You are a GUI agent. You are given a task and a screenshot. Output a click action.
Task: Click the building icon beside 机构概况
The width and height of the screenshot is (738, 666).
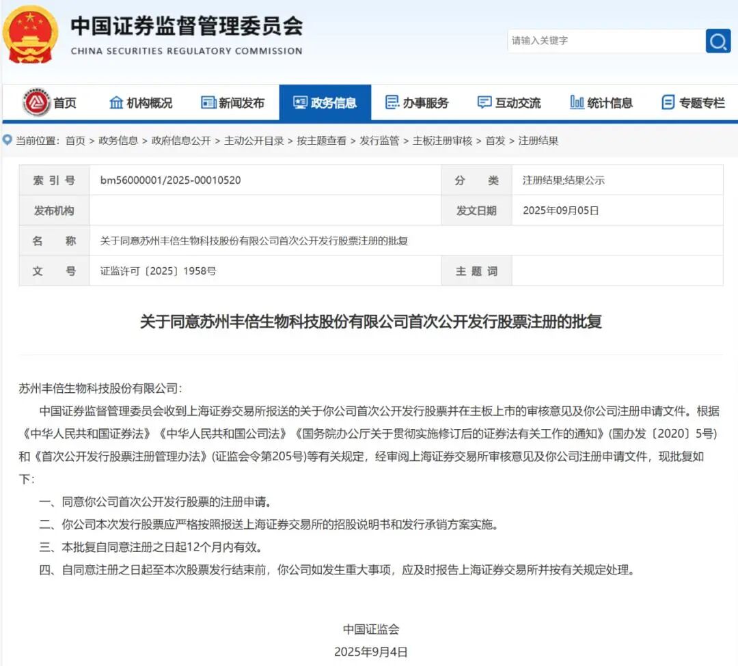pos(115,102)
